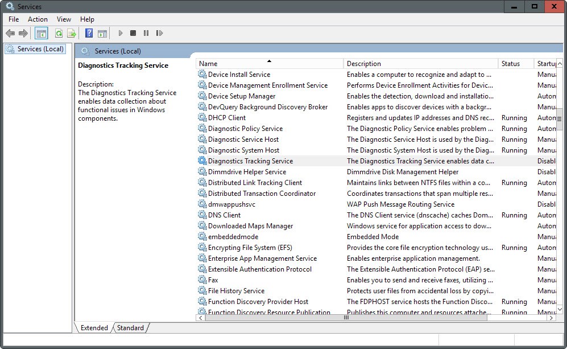The image size is (567, 349).
Task: Click the Back arrow toolbar icon
Action: 10,34
